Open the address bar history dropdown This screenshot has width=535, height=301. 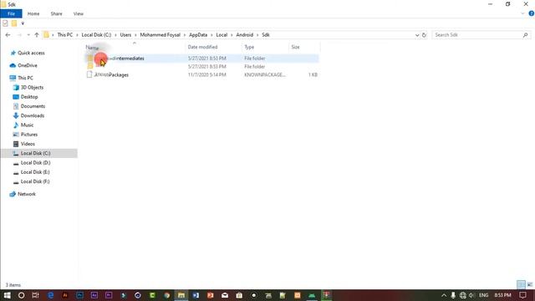pyautogui.click(x=417, y=35)
